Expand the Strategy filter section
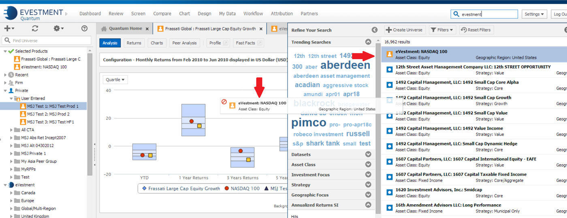The width and height of the screenshot is (567, 218). [368, 185]
